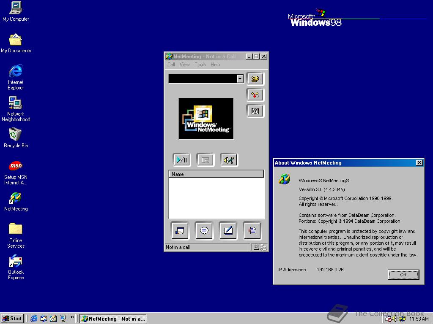Click OK in About Windows NetMeeting dialog
433x324 pixels.
pos(403,275)
